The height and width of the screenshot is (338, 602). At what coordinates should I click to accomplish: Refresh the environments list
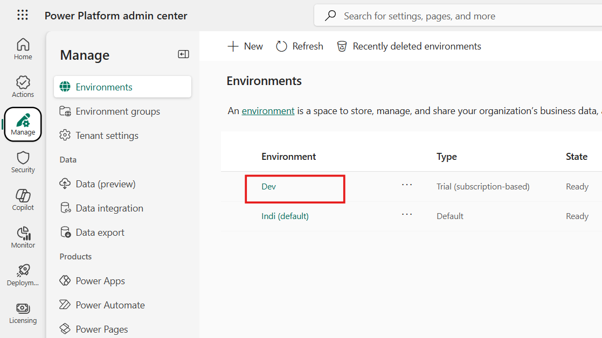(x=300, y=46)
